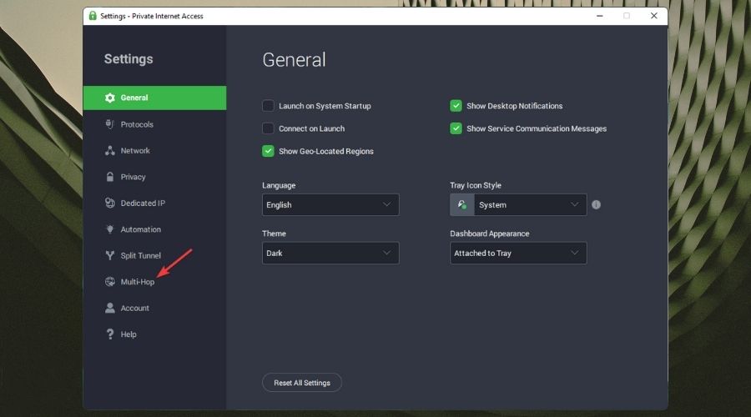The image size is (751, 417).
Task: Open the Multi-Hop settings page
Action: tap(137, 282)
